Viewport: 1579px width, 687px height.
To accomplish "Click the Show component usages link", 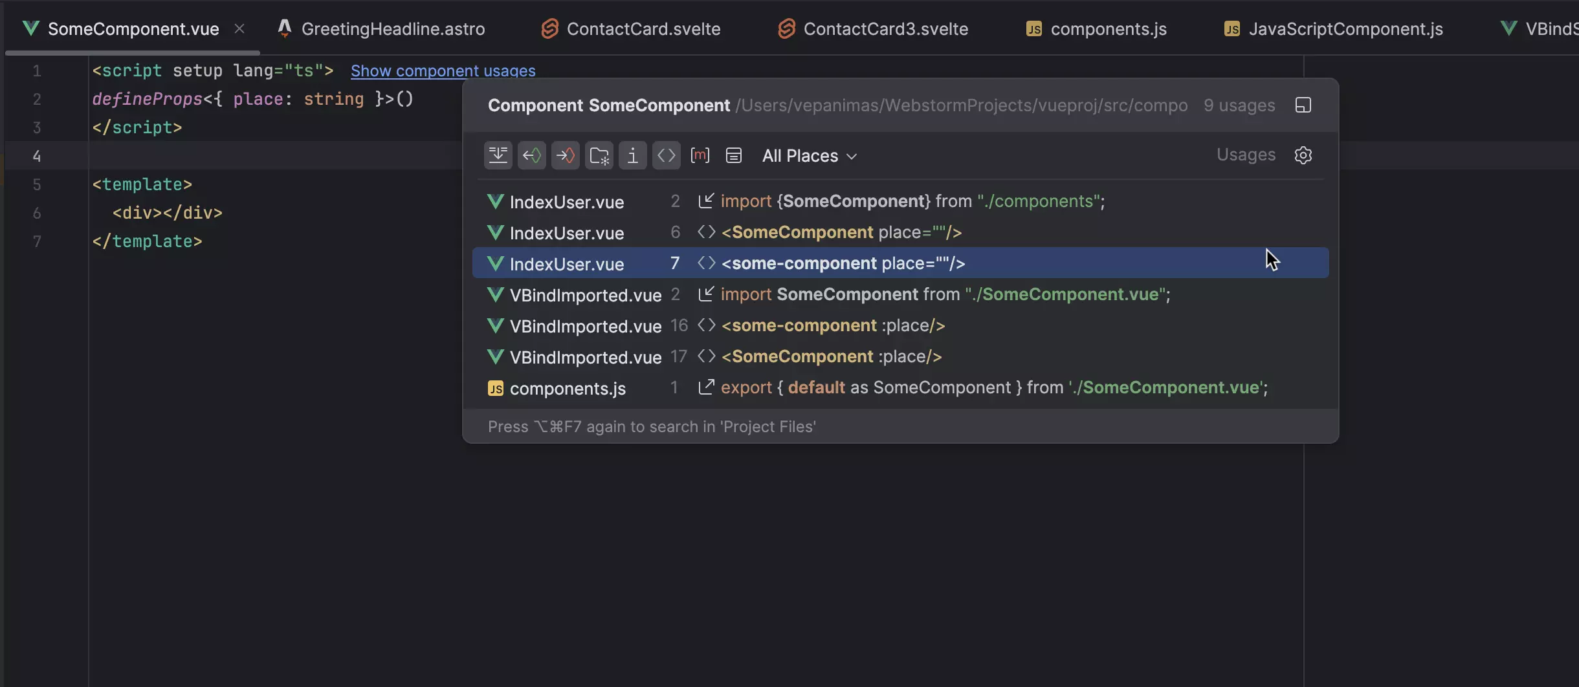I will [x=443, y=71].
